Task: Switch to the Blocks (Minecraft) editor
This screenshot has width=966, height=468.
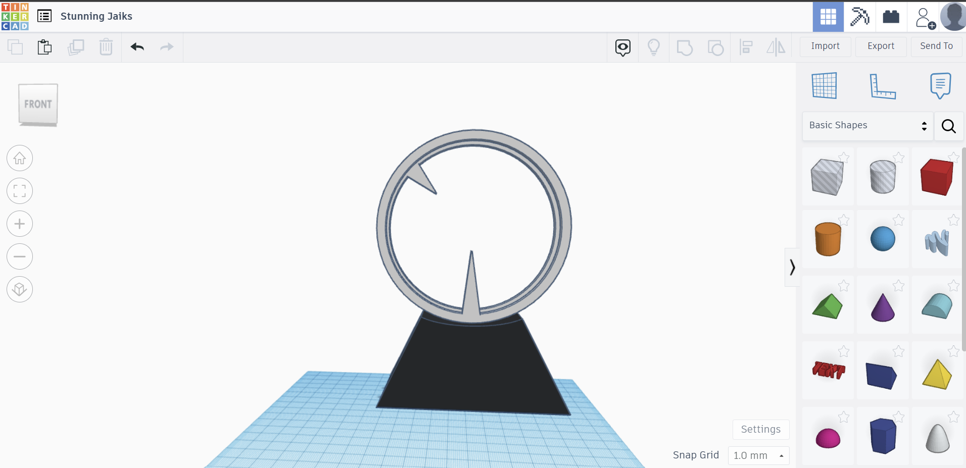Action: pos(860,17)
